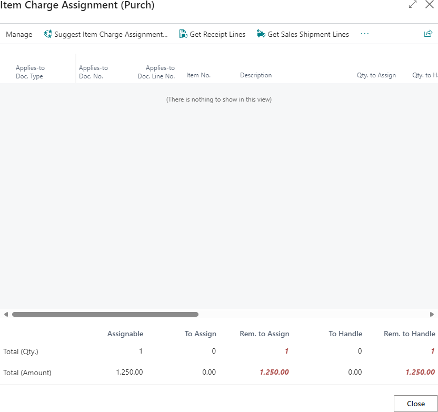The width and height of the screenshot is (438, 412).
Task: Click the Suggest Item Charge Assignment icon
Action: tap(48, 34)
